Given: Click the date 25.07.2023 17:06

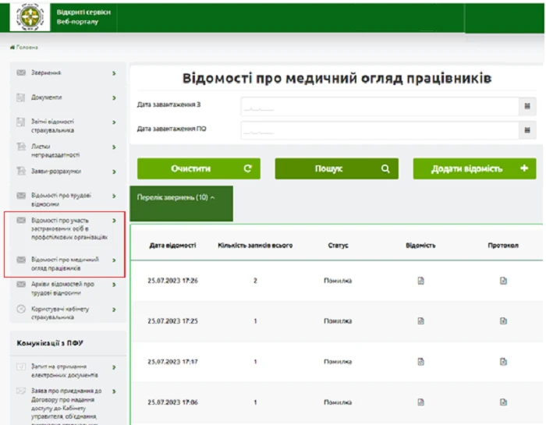Looking at the screenshot, I should click(x=172, y=402).
